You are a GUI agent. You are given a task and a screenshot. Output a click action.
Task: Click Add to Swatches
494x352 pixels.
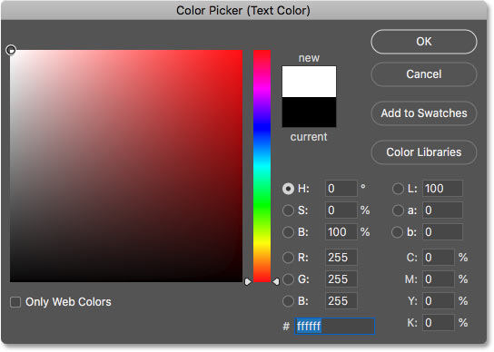pyautogui.click(x=424, y=113)
